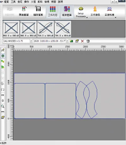This screenshot has width=126, height=145.
Task: Open the first menu in the menu bar
Action: coord(6,2)
